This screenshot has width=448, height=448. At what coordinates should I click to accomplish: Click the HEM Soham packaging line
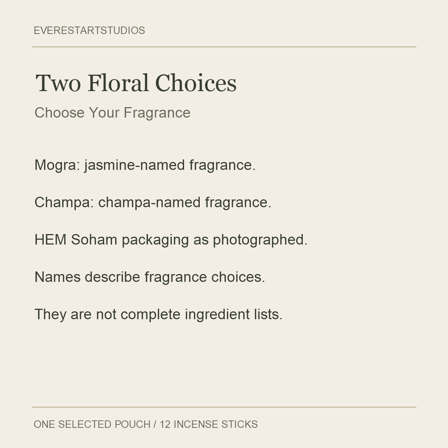click(171, 240)
